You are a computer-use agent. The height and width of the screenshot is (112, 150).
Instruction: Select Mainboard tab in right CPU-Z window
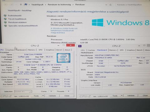tap(102, 50)
